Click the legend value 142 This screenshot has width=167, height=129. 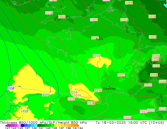81,128
